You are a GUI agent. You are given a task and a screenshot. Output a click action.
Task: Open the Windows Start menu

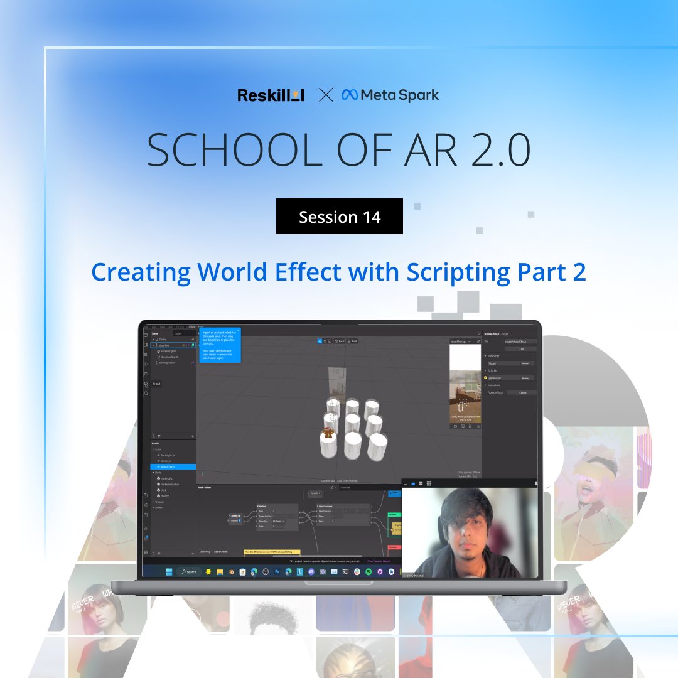pyautogui.click(x=169, y=572)
